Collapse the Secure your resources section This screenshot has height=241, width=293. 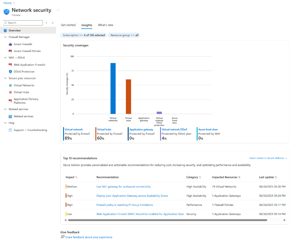(x=5, y=78)
